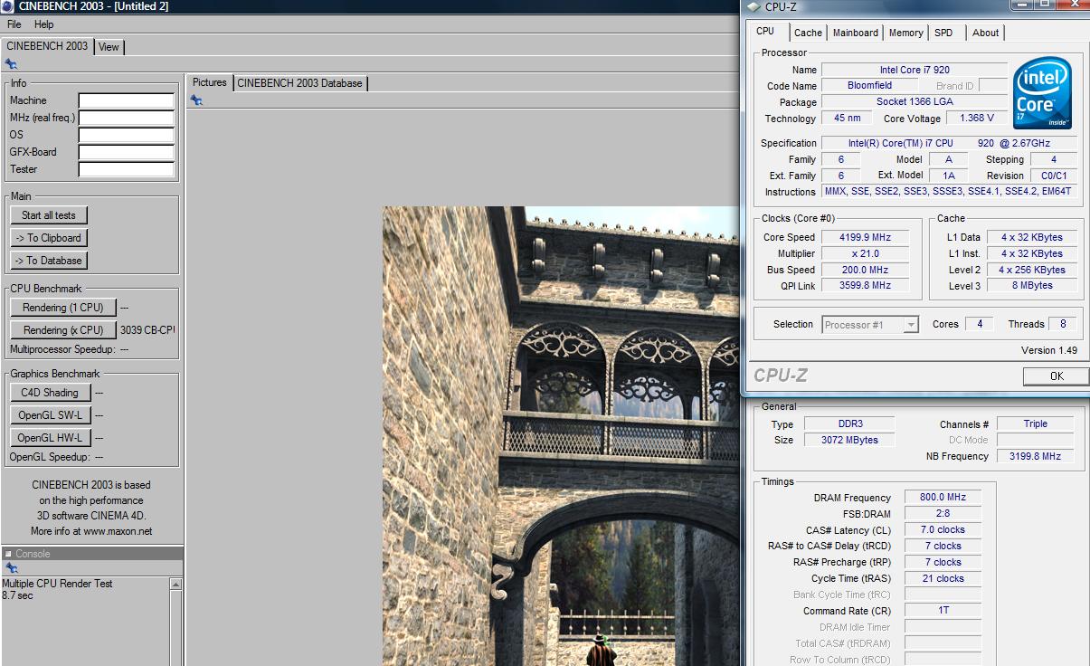Open the Help menu
This screenshot has width=1090, height=666.
tap(43, 24)
